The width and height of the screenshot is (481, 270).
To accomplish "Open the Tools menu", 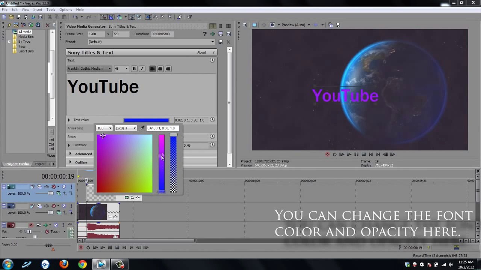I will (51, 10).
